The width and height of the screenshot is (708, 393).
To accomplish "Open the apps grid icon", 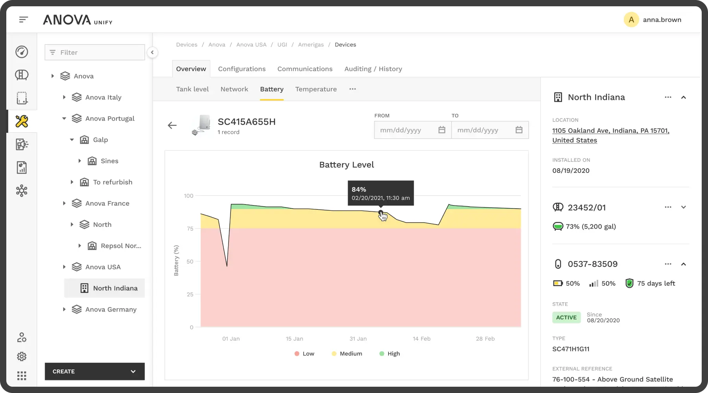I will click(22, 376).
